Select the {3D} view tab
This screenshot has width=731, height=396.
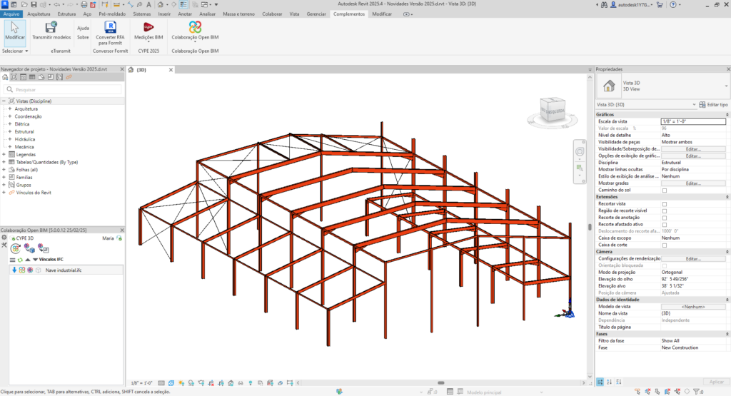click(x=141, y=70)
